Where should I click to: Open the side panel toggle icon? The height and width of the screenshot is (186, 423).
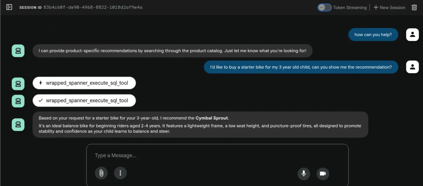pos(9,7)
